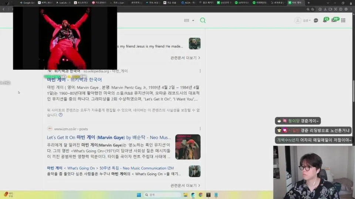Open Let's Get It On 마빈 게이 result title
Screen dimensions: 355x199
tap(109, 137)
